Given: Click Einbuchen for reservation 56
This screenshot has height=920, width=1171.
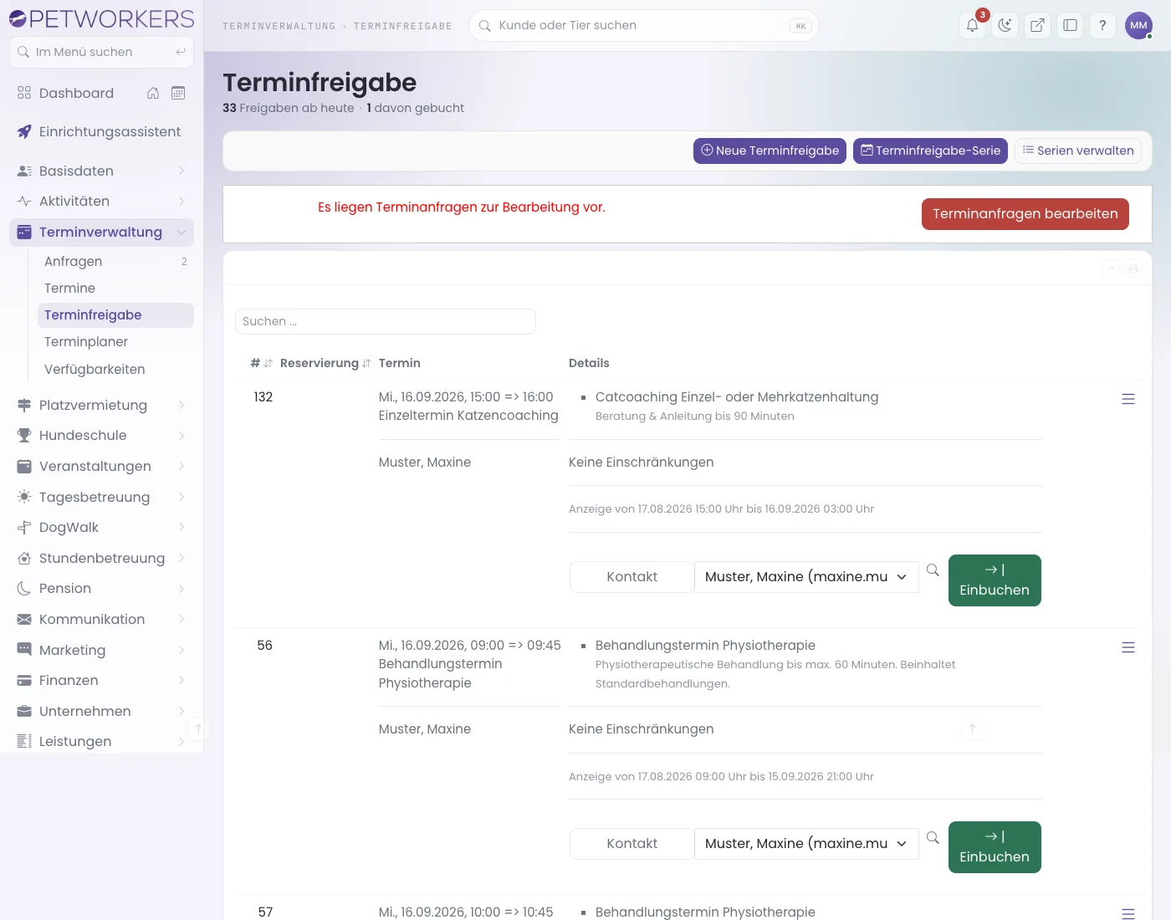Looking at the screenshot, I should (x=995, y=847).
